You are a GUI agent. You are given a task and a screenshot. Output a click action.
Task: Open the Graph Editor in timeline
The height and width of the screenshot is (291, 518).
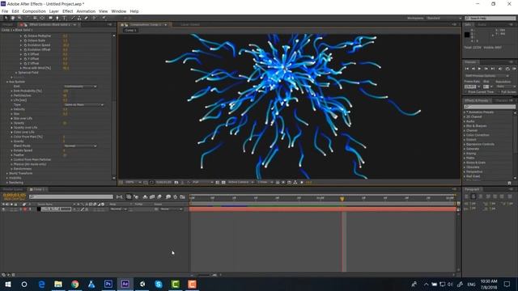tap(183, 197)
